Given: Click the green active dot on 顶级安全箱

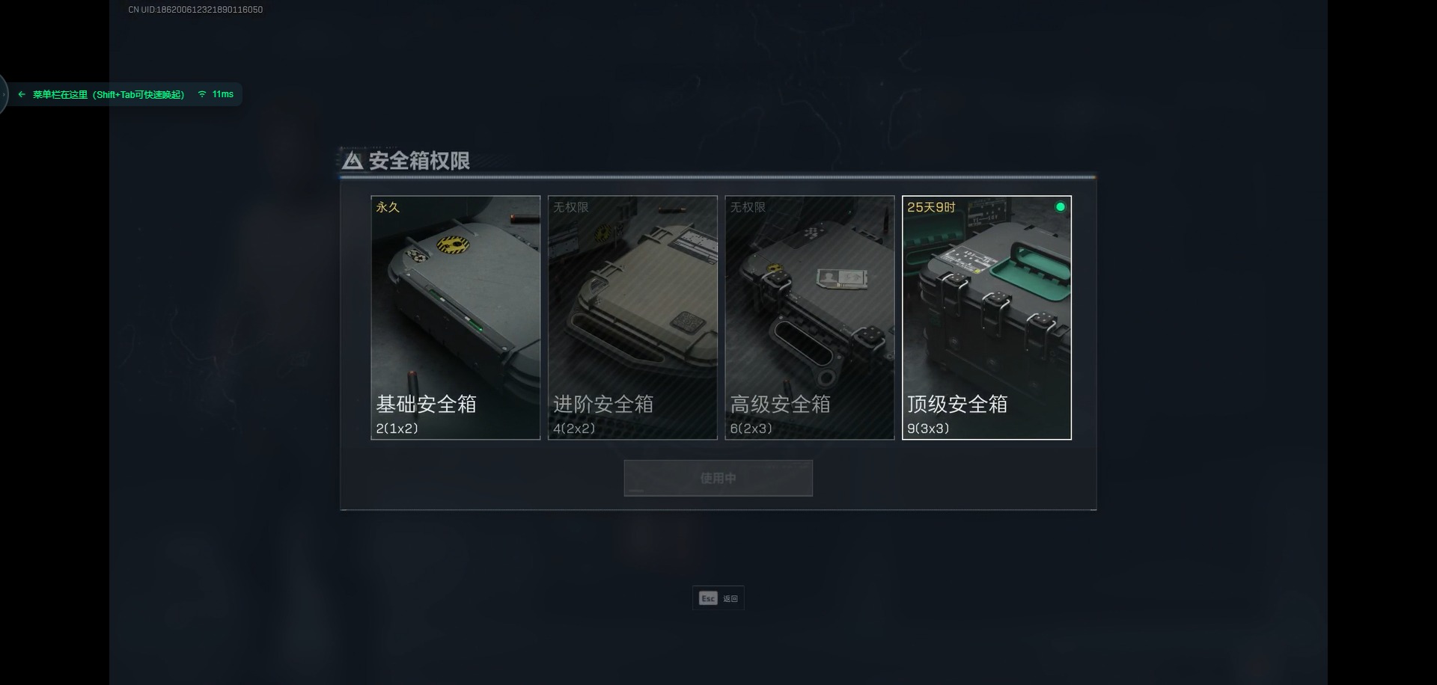Looking at the screenshot, I should (x=1060, y=207).
